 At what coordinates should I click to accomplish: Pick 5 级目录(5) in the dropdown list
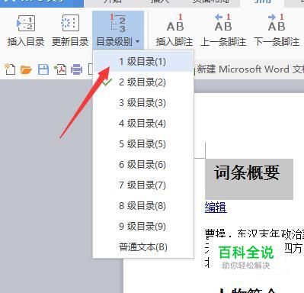143,144
